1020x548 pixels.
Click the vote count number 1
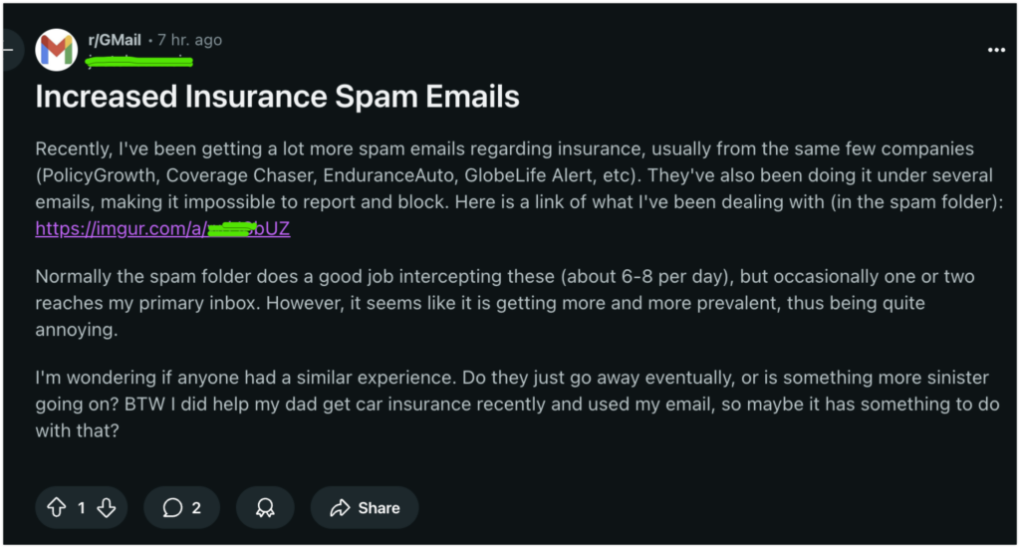pyautogui.click(x=82, y=508)
